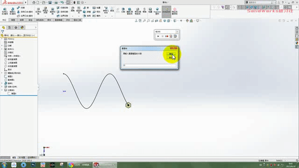The height and width of the screenshot is (168, 299).
Task: Switch to the Evaluate (评估) ribbon tab
Action: pos(68,20)
